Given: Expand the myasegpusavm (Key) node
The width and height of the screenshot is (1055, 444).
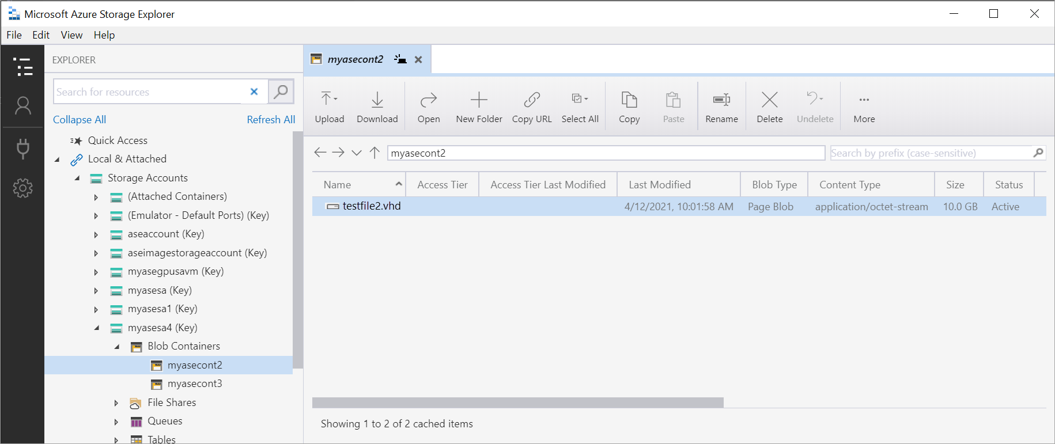Looking at the screenshot, I should [96, 272].
